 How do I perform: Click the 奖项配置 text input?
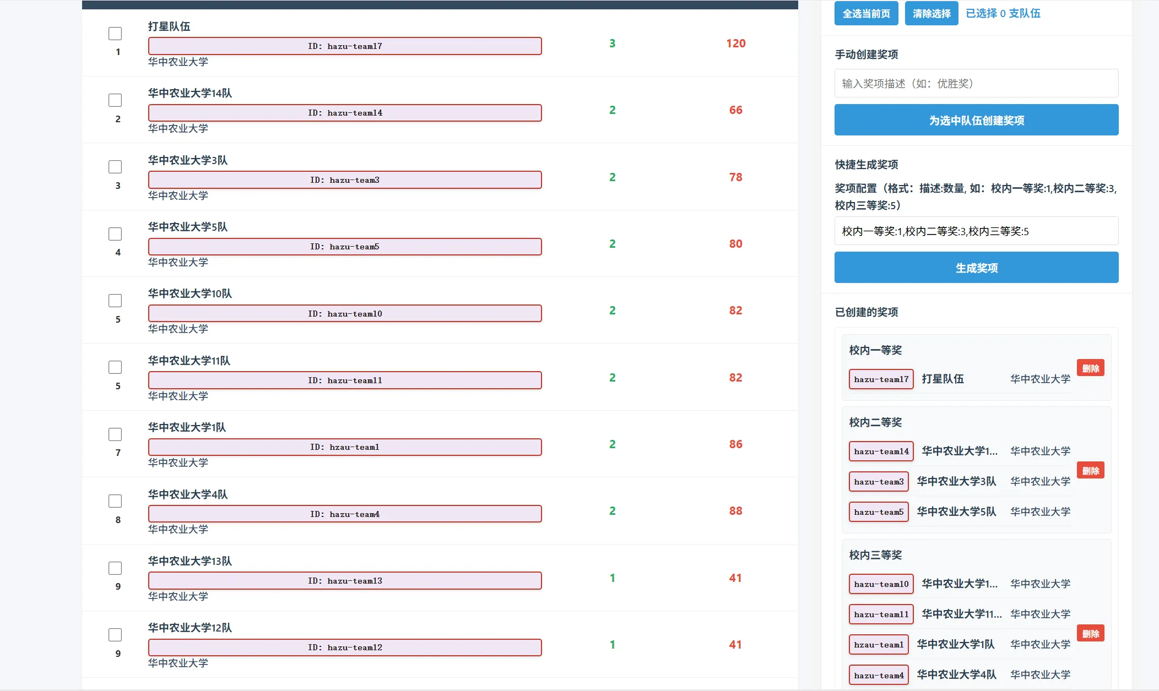976,231
